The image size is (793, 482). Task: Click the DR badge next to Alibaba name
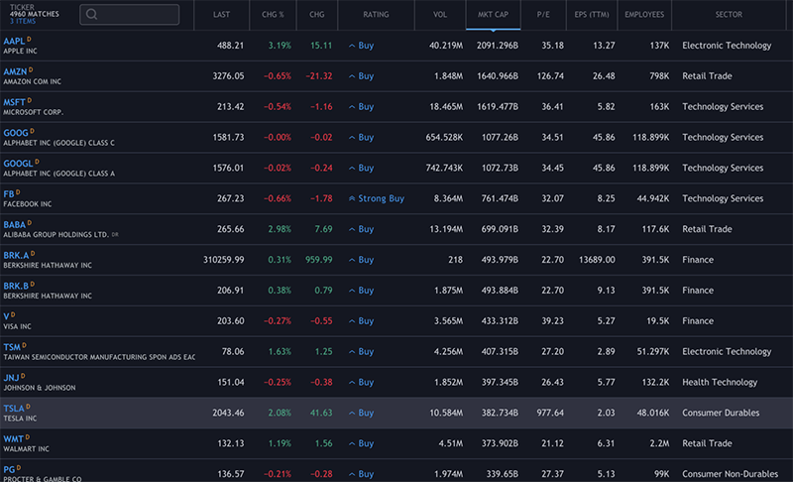click(115, 235)
